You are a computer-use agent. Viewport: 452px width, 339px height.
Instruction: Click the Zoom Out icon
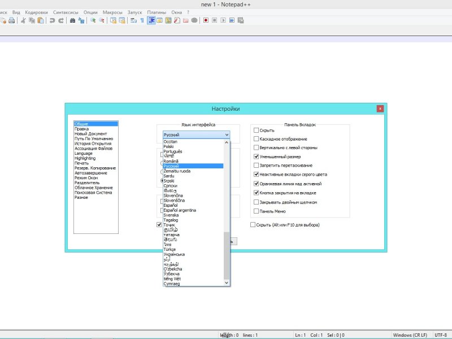pos(102,20)
